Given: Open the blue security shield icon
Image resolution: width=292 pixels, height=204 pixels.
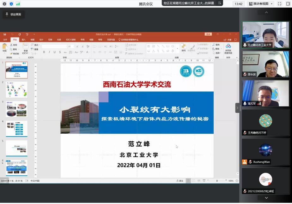Looking at the screenshot, I should (11, 4).
